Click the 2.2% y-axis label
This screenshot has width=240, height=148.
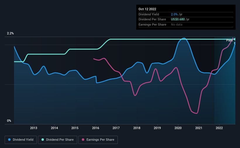(10, 33)
